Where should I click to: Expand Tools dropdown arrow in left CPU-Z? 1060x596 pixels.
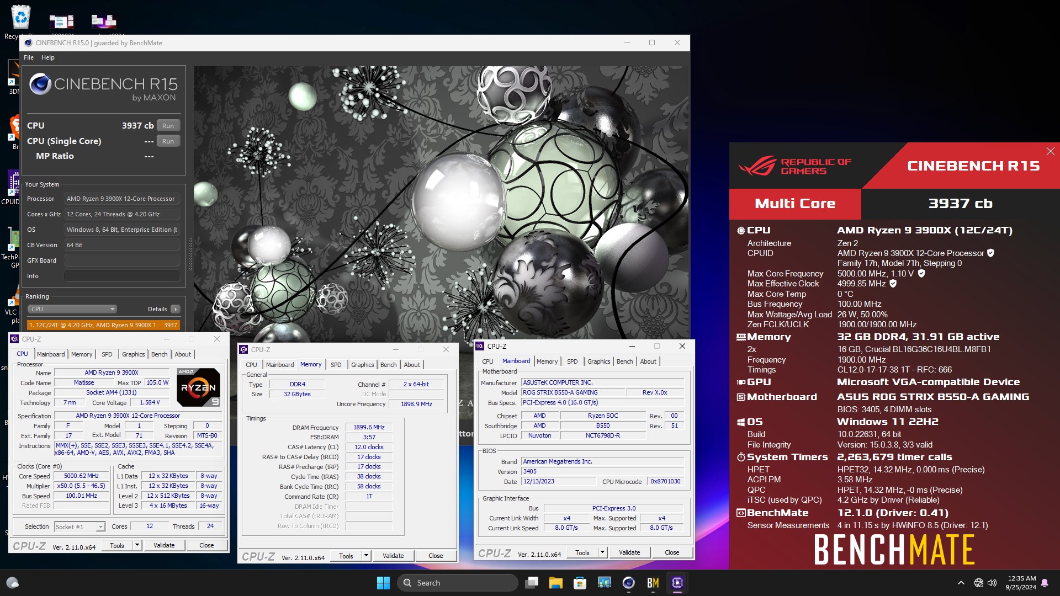pos(137,545)
